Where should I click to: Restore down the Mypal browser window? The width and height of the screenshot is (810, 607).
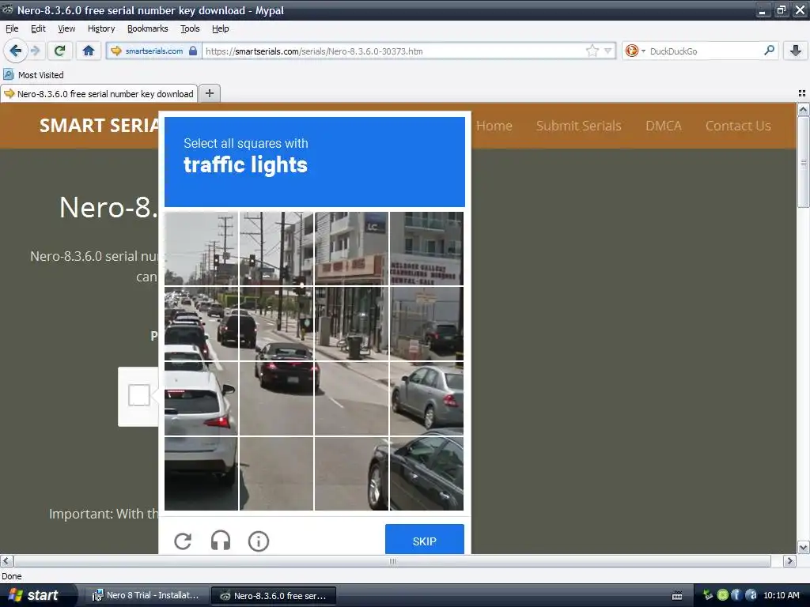click(x=781, y=10)
